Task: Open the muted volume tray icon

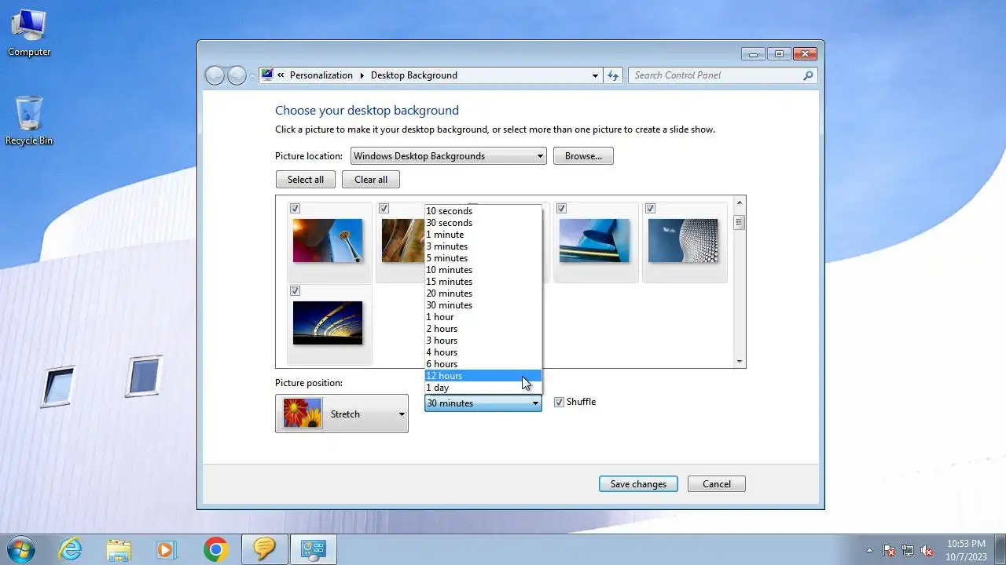Action: click(x=927, y=550)
